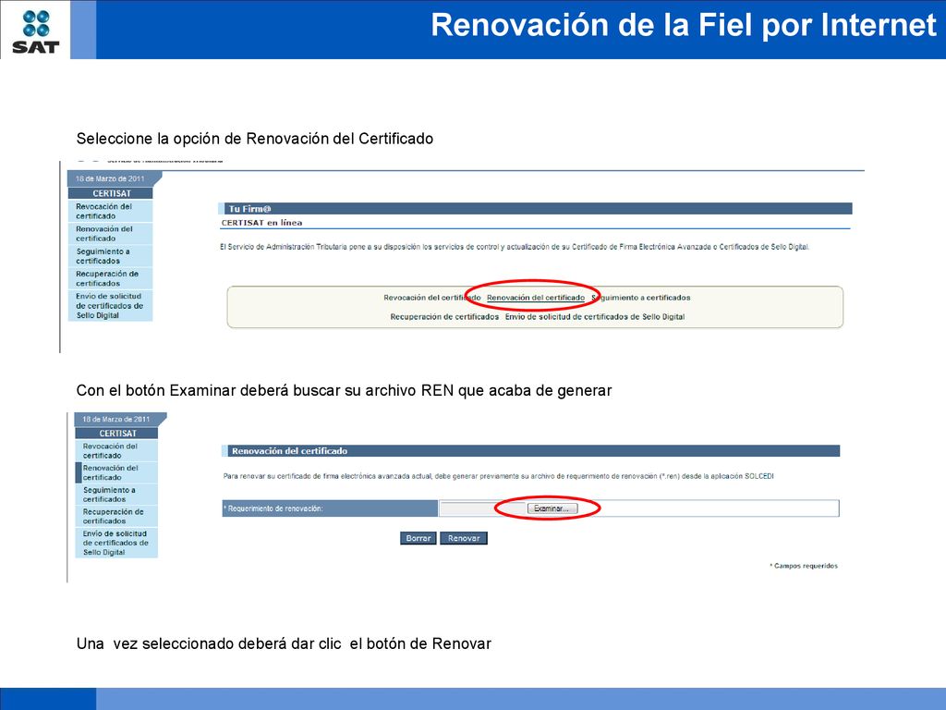Open Envío de solicitud de certificados in lower sidebar
Screen dimensions: 946x710
pyautogui.click(x=116, y=543)
